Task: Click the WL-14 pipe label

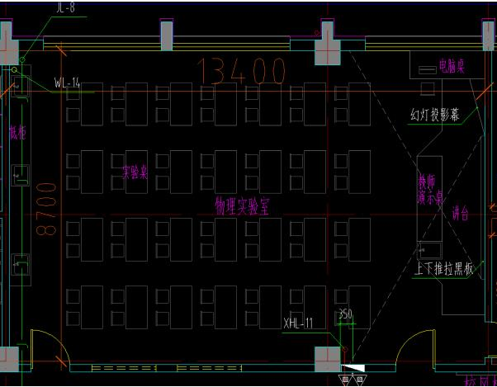Action: coord(68,83)
